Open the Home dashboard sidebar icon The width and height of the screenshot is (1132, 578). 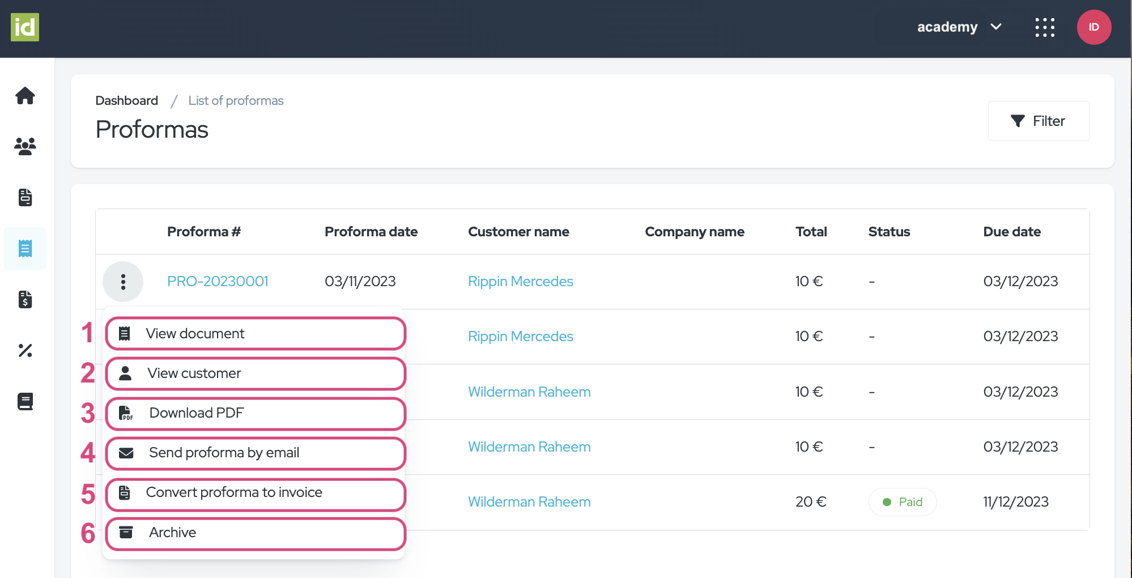[25, 96]
